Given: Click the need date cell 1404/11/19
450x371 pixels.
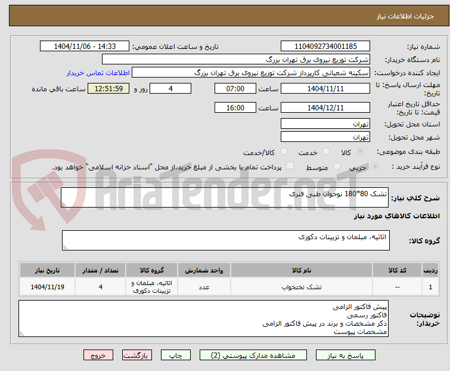Looking at the screenshot, I should pyautogui.click(x=47, y=286).
